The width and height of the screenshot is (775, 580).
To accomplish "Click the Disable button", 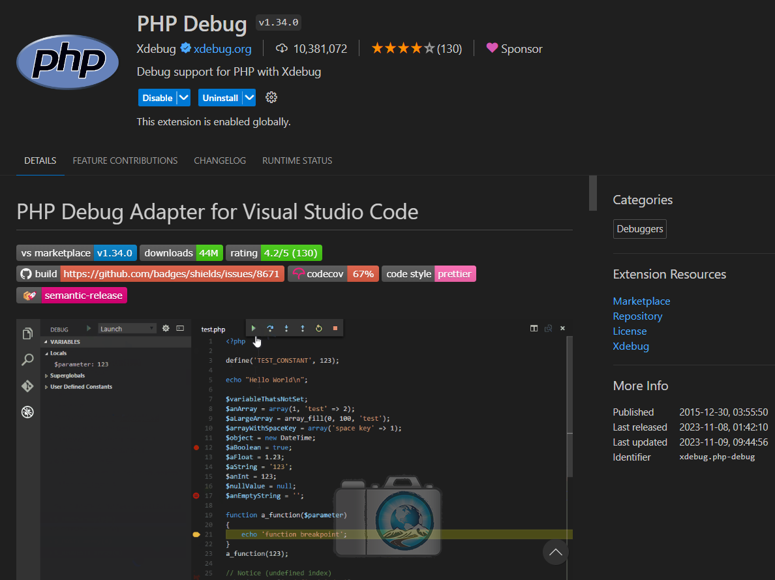I will [157, 98].
